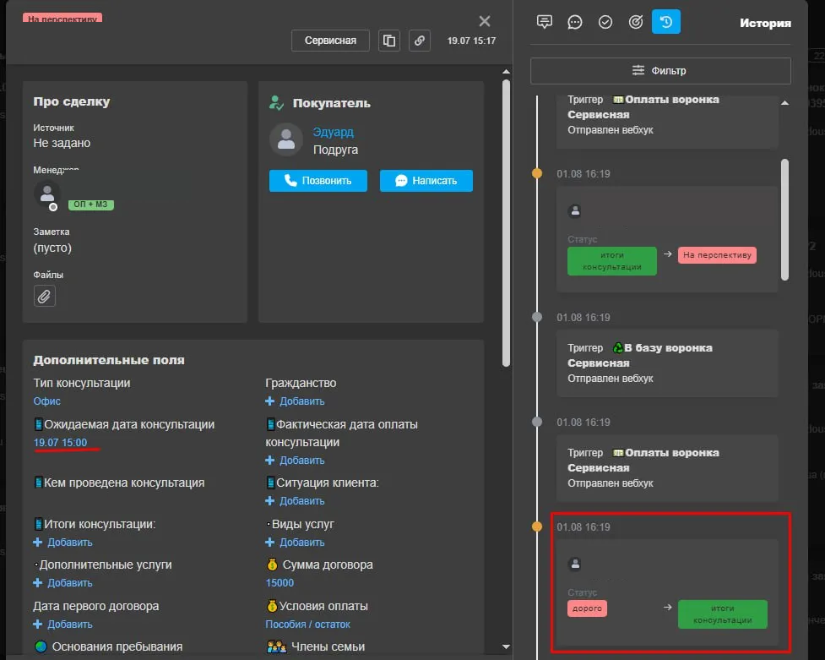Viewport: 825px width, 660px height.
Task: Click the history scroll-up arrow
Action: coord(785,103)
